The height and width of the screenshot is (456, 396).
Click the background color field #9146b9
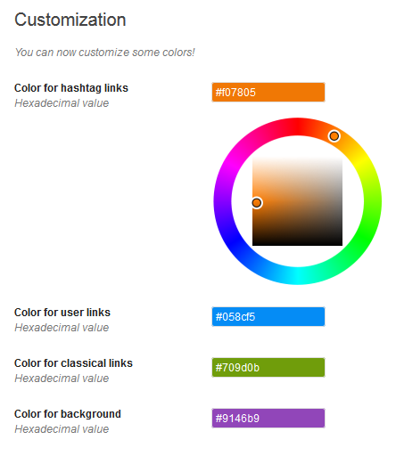coord(268,419)
